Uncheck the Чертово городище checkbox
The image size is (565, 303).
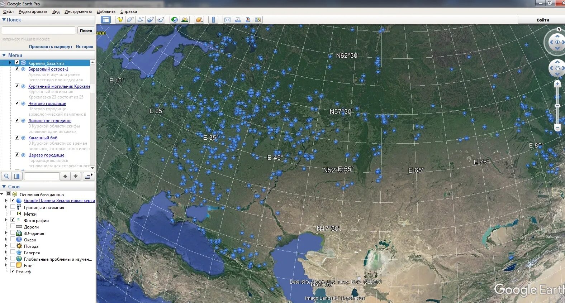pyautogui.click(x=17, y=103)
